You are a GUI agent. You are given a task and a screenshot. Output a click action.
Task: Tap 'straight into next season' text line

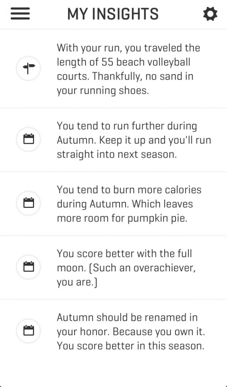coord(117,155)
